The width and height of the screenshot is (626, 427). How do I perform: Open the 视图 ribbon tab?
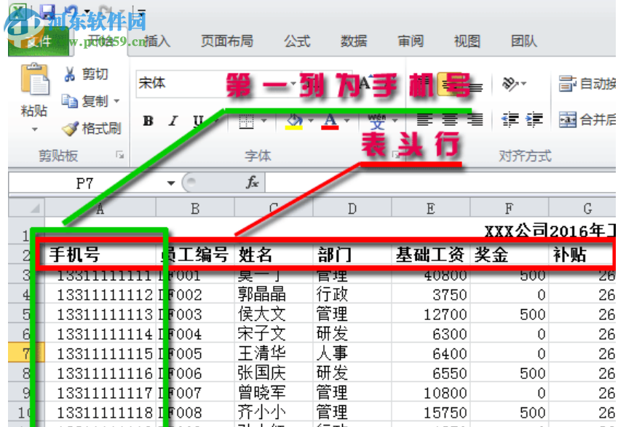467,41
